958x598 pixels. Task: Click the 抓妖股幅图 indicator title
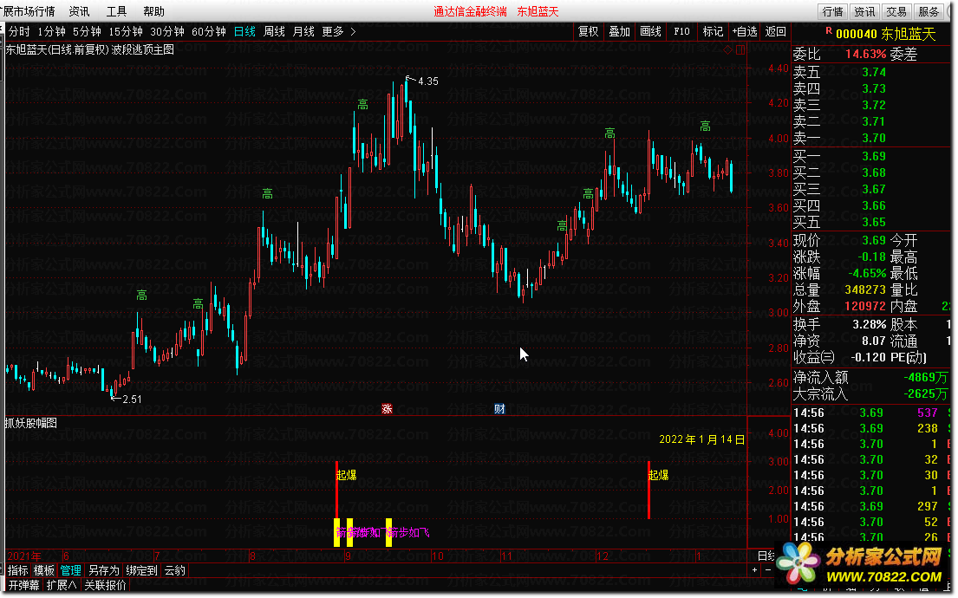point(30,423)
